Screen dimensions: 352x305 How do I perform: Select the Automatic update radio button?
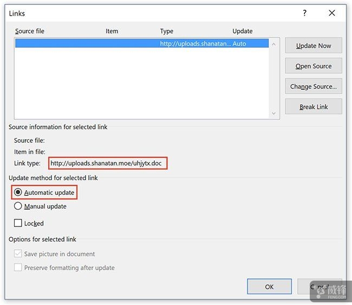18,192
